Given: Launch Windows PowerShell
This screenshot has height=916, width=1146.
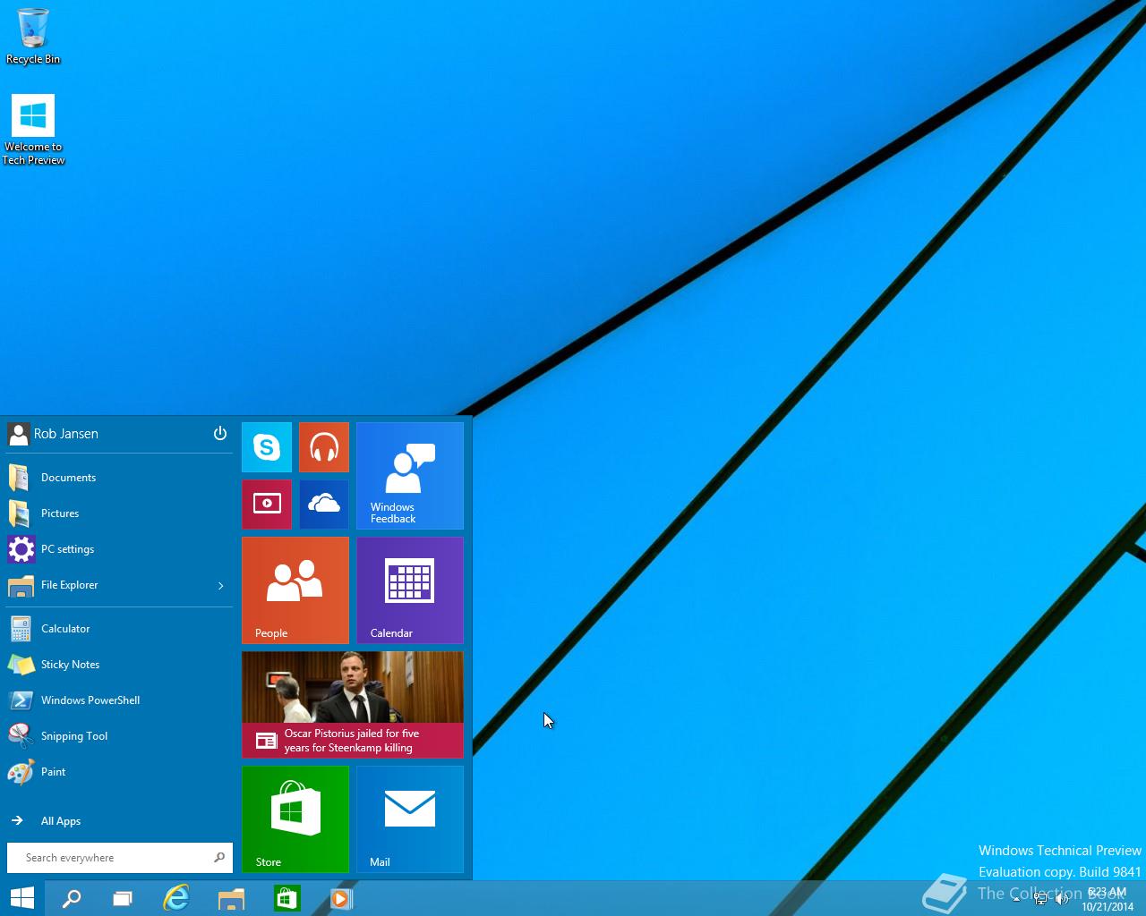Looking at the screenshot, I should pos(120,700).
